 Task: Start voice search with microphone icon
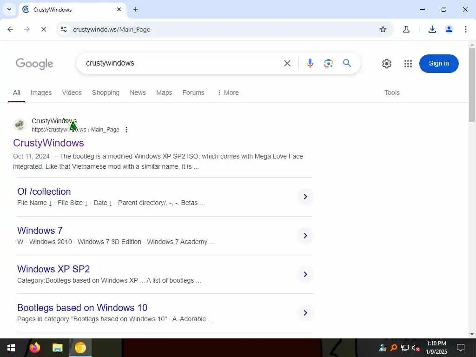coord(310,63)
